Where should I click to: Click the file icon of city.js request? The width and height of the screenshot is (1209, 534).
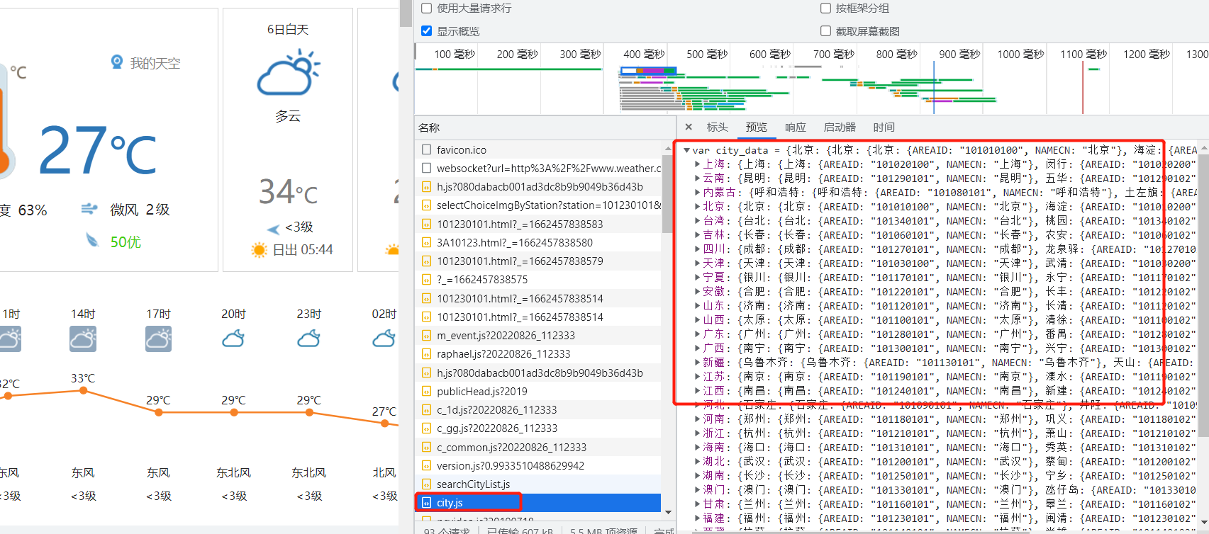pyautogui.click(x=426, y=503)
